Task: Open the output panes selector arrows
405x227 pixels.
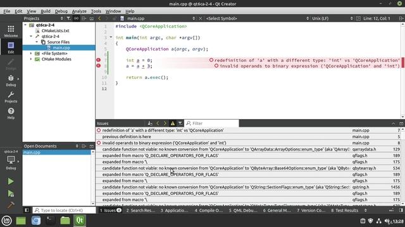Action: [366, 210]
